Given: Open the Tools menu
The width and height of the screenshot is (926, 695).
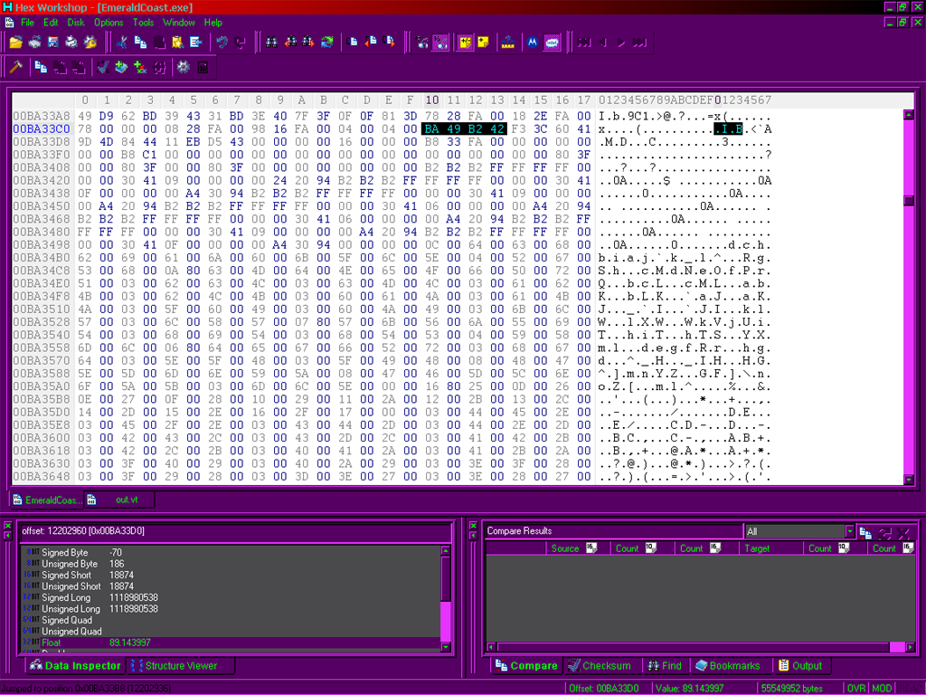Looking at the screenshot, I should pyautogui.click(x=143, y=23).
